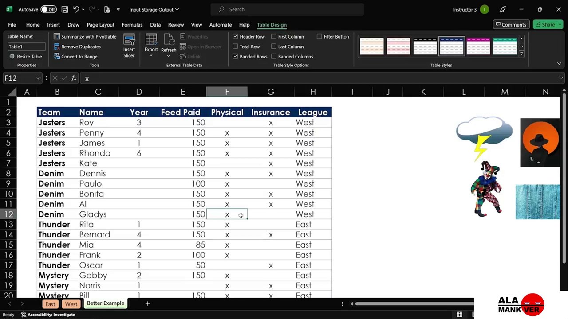
Task: Toggle the AutoSave switch
Action: point(48,9)
